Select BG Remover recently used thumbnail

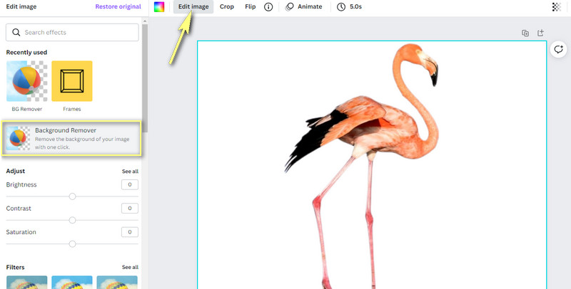[26, 81]
